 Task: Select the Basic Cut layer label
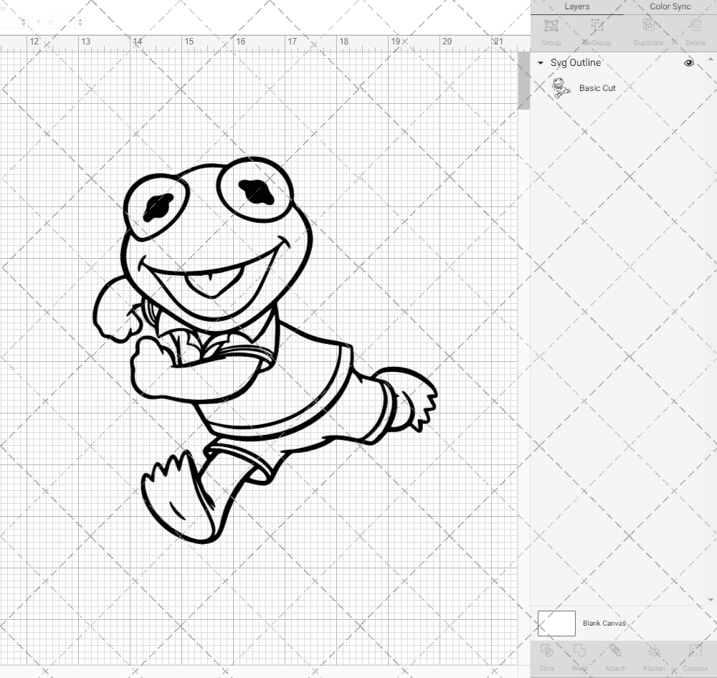tap(597, 88)
